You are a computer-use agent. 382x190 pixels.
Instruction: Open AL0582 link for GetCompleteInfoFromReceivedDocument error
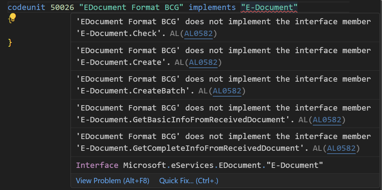click(341, 148)
